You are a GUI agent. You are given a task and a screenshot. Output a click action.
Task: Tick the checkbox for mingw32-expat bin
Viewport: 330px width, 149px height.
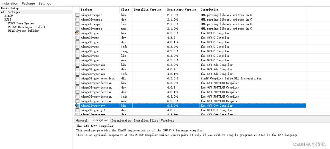click(x=77, y=15)
